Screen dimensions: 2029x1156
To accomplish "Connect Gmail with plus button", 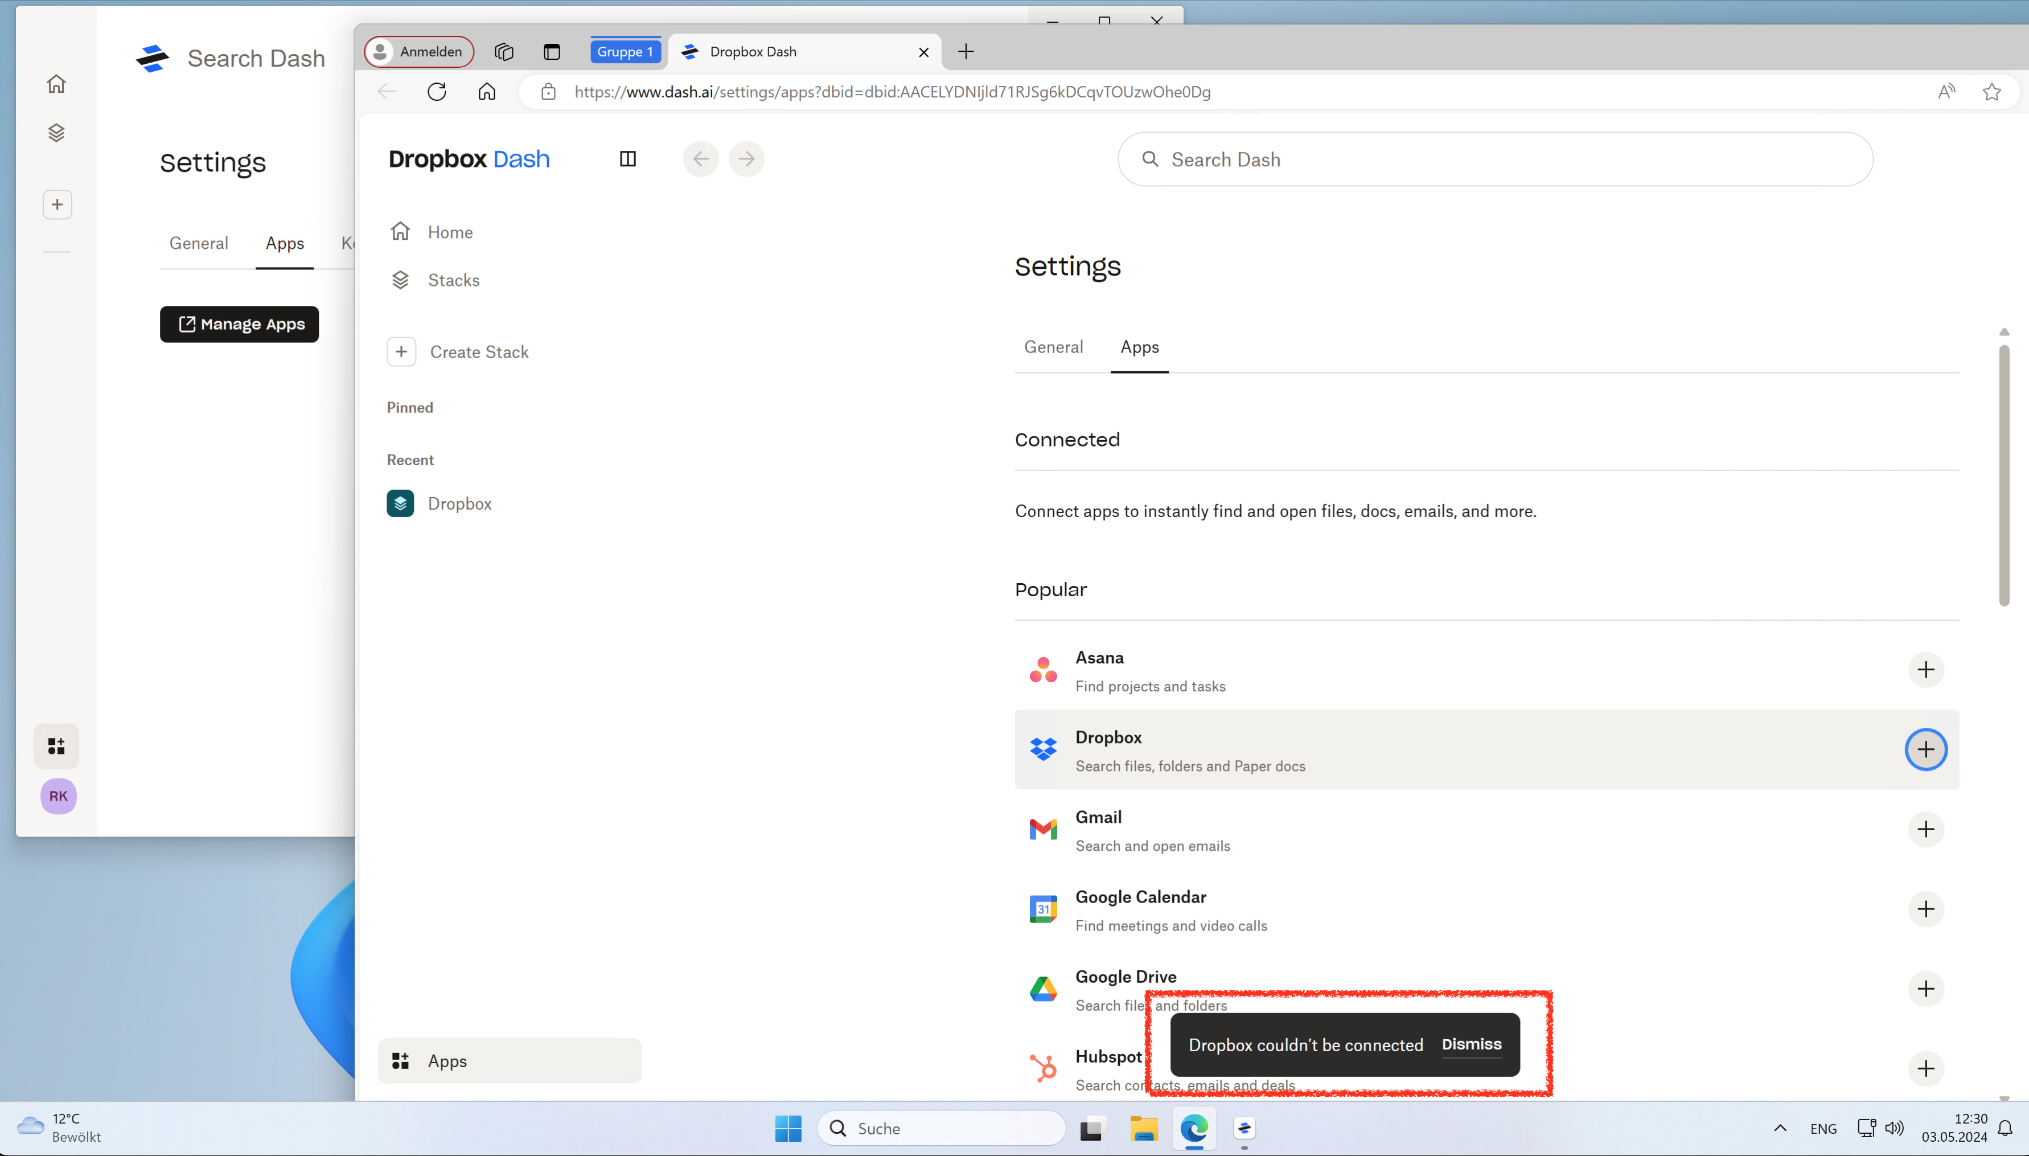I will tap(1926, 829).
